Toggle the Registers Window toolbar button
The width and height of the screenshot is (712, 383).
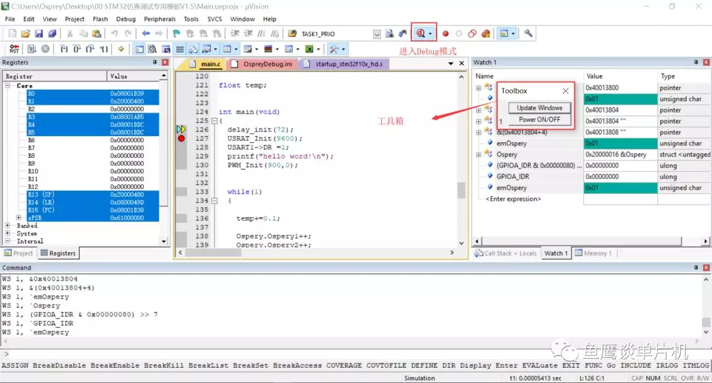(180, 49)
